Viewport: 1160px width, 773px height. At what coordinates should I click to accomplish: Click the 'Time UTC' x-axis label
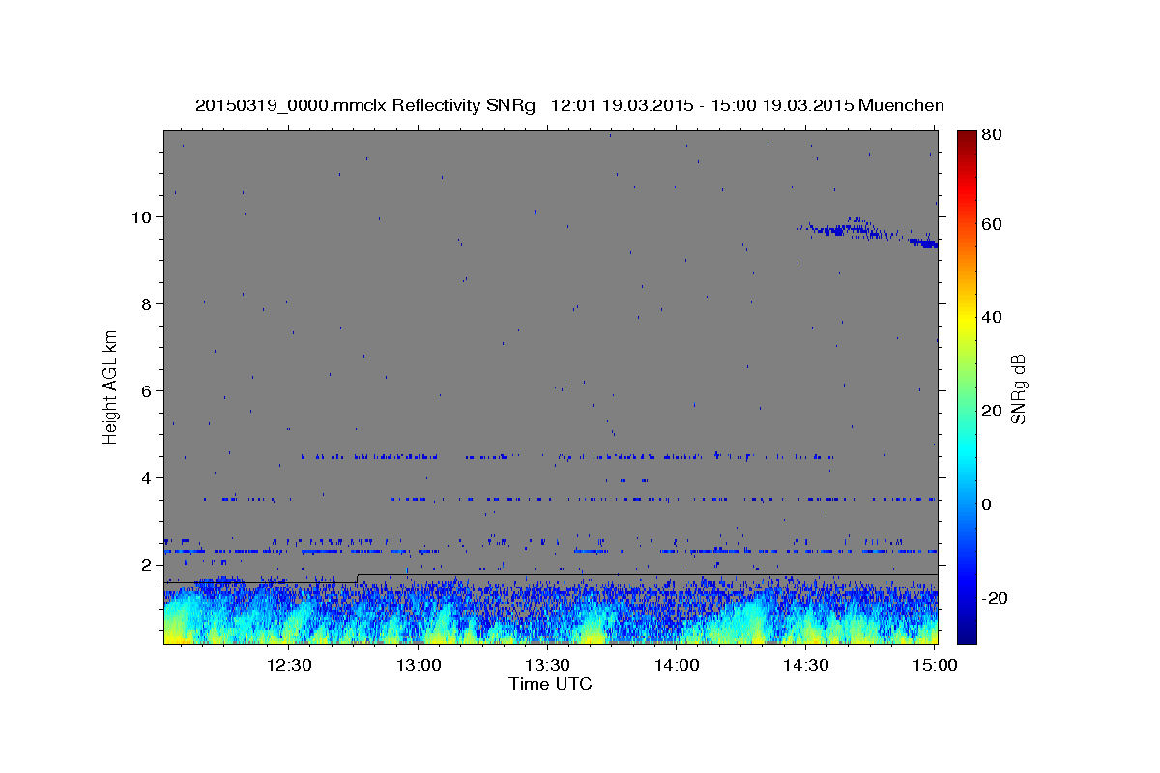(550, 684)
